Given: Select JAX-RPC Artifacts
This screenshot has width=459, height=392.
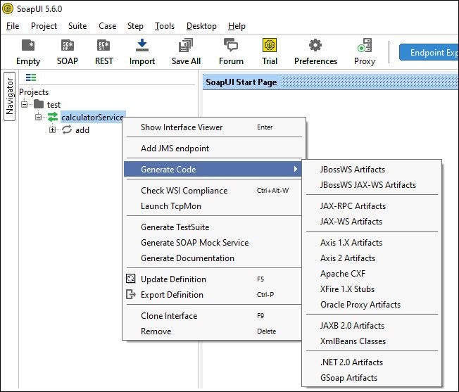Looking at the screenshot, I should tap(372, 206).
